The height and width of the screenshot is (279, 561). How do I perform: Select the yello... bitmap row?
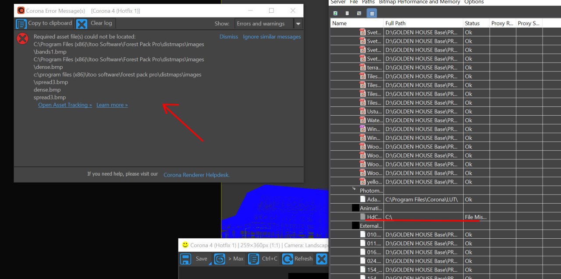[445, 182]
